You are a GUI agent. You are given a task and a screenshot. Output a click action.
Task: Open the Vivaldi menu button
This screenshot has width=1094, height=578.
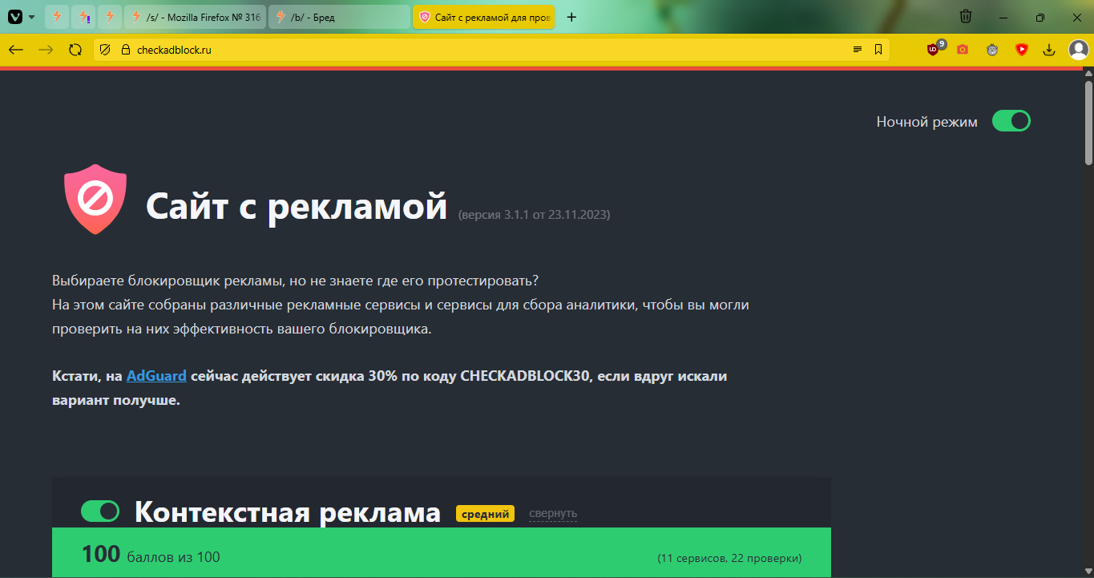tap(15, 17)
